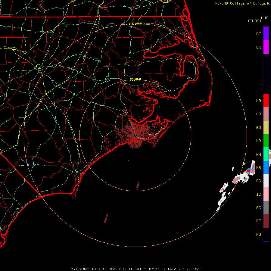Click the 50 NMI range ring label
Screen dimensions: 271x271
135,79
